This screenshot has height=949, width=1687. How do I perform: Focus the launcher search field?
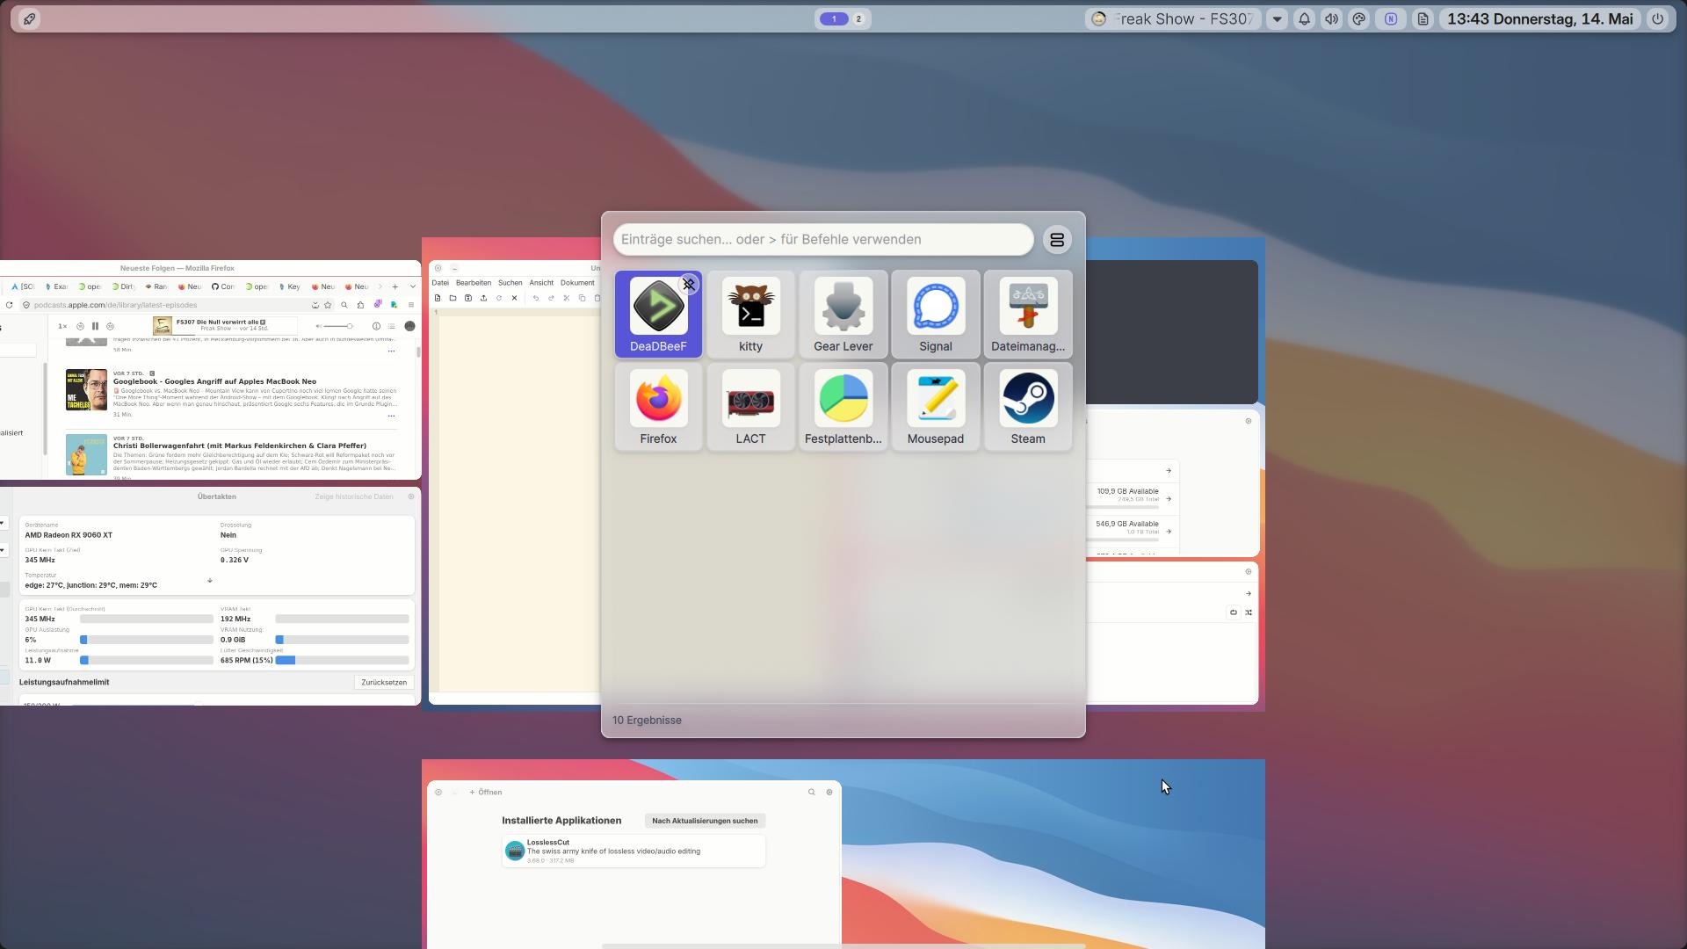click(x=823, y=240)
